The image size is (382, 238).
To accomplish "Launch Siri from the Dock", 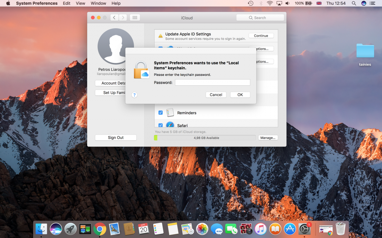I will pyautogui.click(x=56, y=229).
